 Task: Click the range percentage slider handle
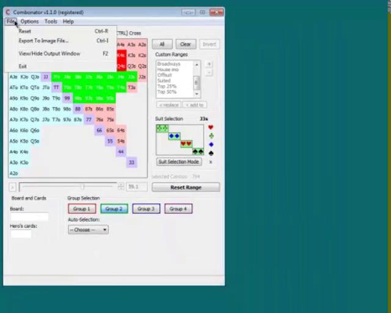pos(82,186)
